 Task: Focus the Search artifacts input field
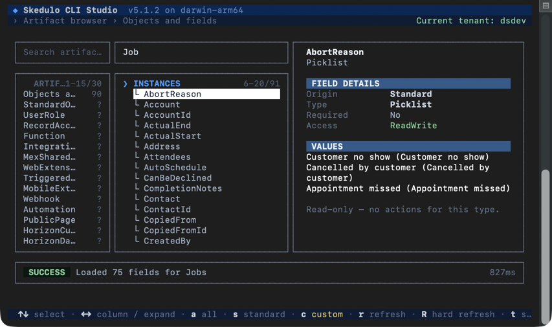[63, 52]
